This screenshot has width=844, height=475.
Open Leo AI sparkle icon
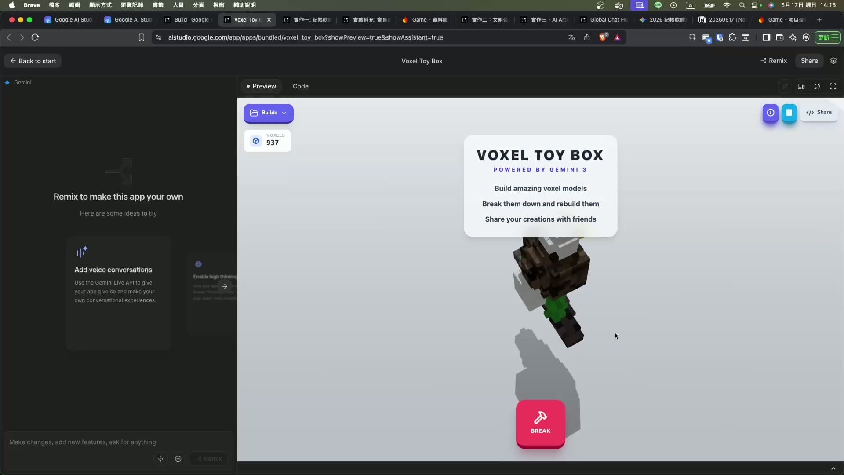coord(793,37)
